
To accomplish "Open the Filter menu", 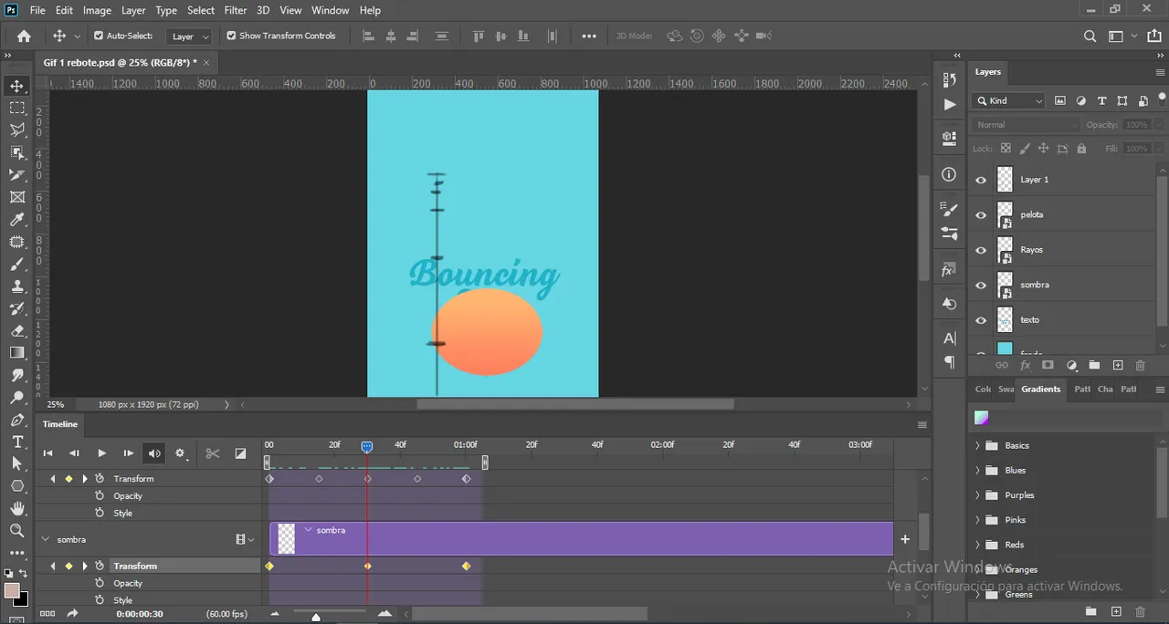I will pos(236,10).
